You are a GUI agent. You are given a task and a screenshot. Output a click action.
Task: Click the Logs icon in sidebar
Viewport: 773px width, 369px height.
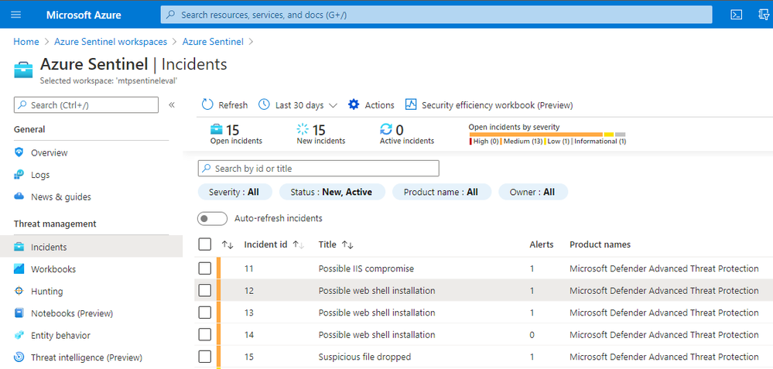[x=19, y=175]
